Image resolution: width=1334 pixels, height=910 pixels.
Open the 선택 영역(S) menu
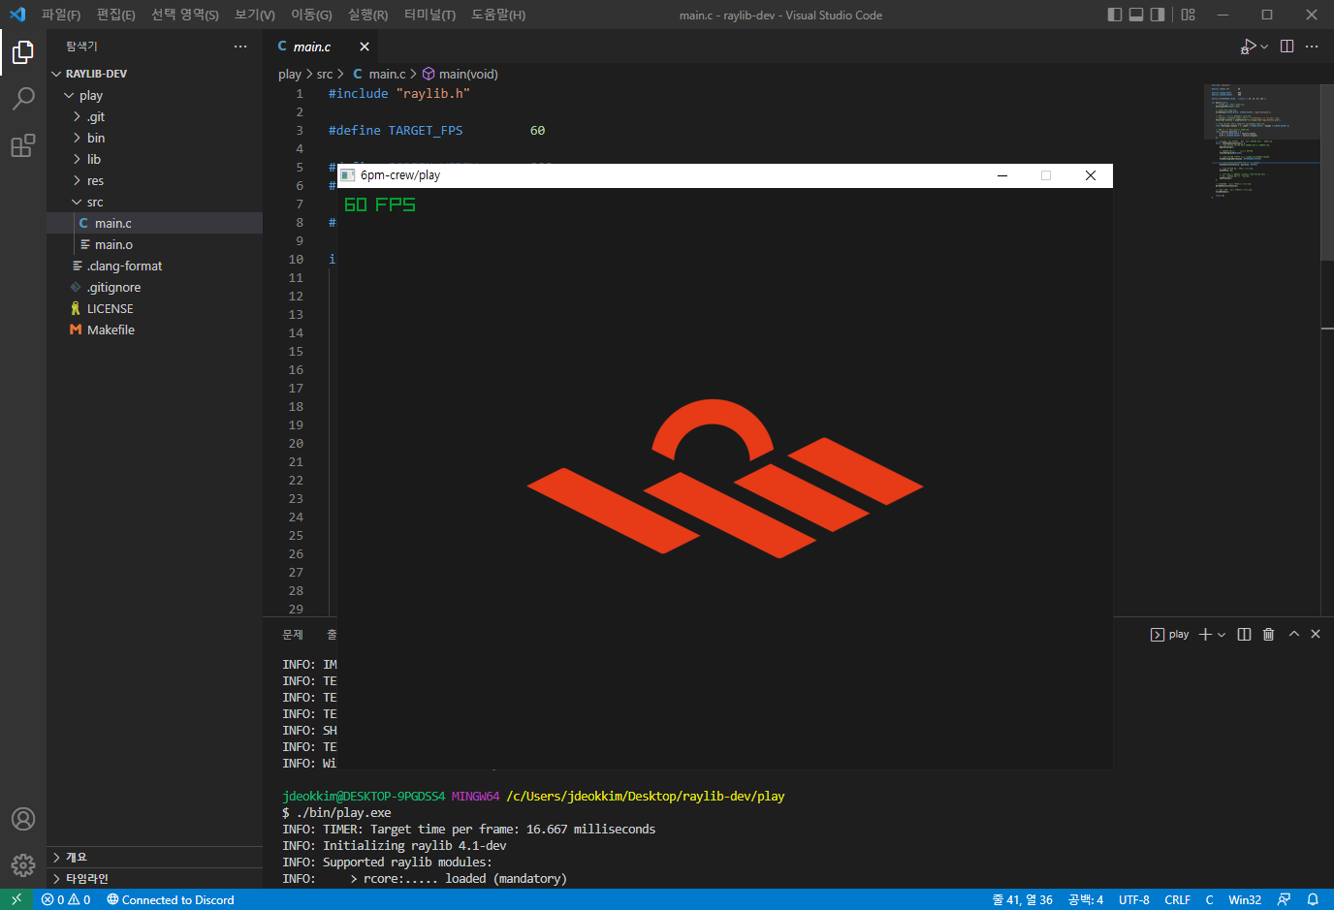click(x=185, y=15)
